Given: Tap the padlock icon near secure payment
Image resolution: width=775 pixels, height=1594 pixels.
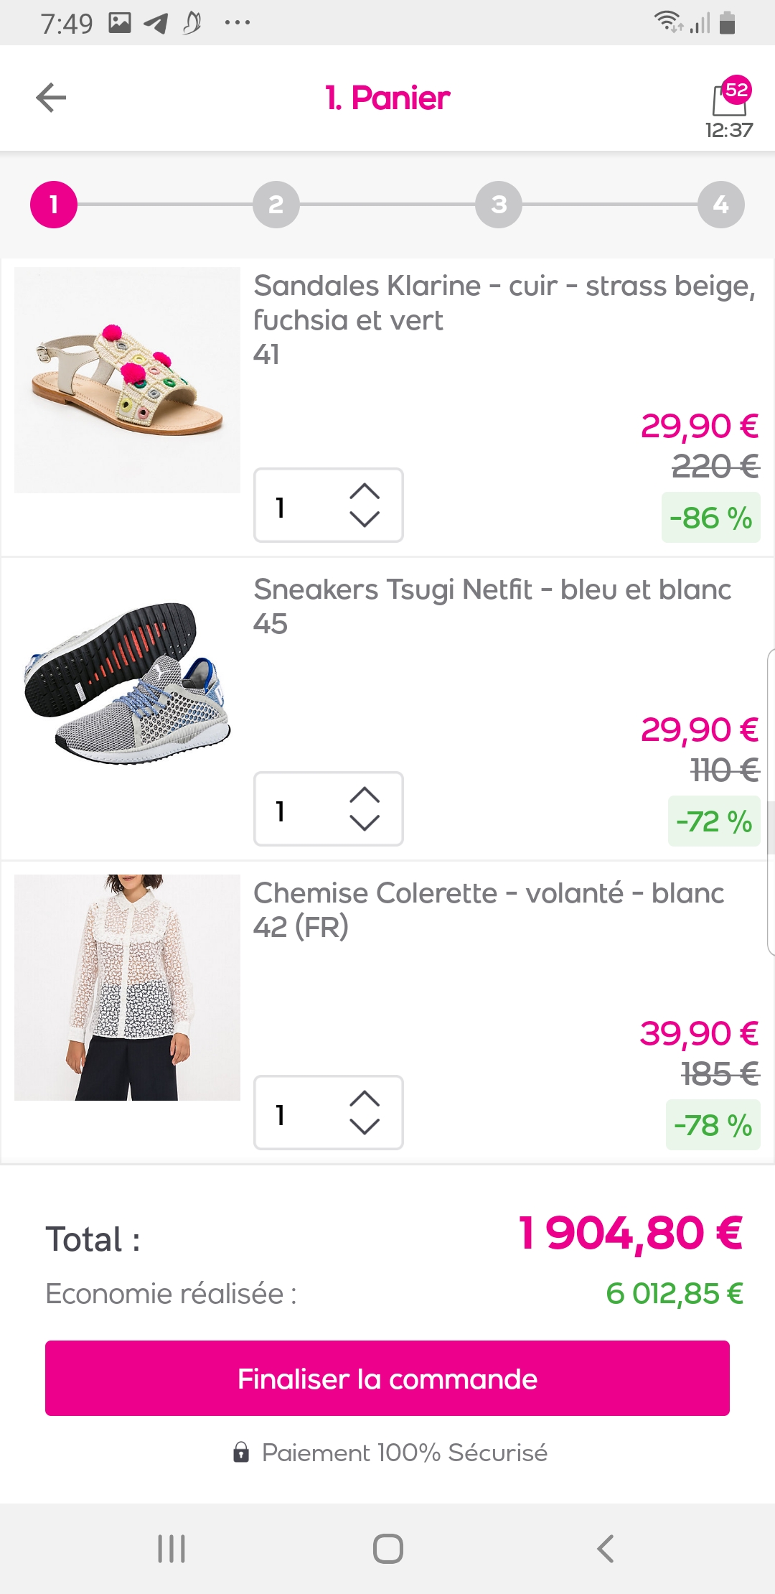Looking at the screenshot, I should tap(241, 1453).
